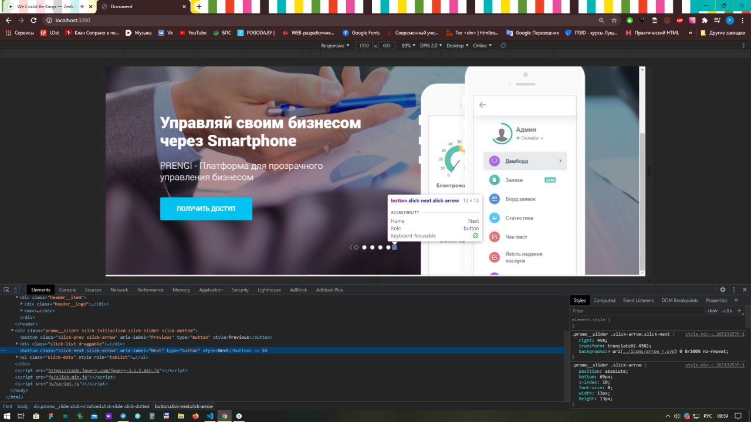Click the viewport height field 603

pos(386,46)
